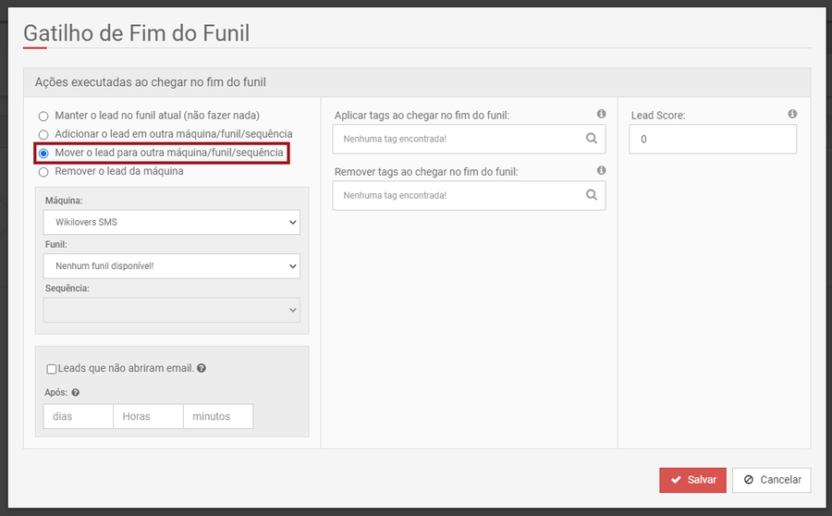This screenshot has height=516, width=832.
Task: Click info icon beside Lead Score
Action: pos(792,114)
